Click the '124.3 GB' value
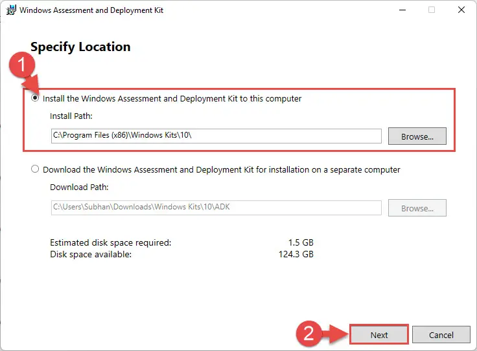This screenshot has width=477, height=351. point(296,254)
